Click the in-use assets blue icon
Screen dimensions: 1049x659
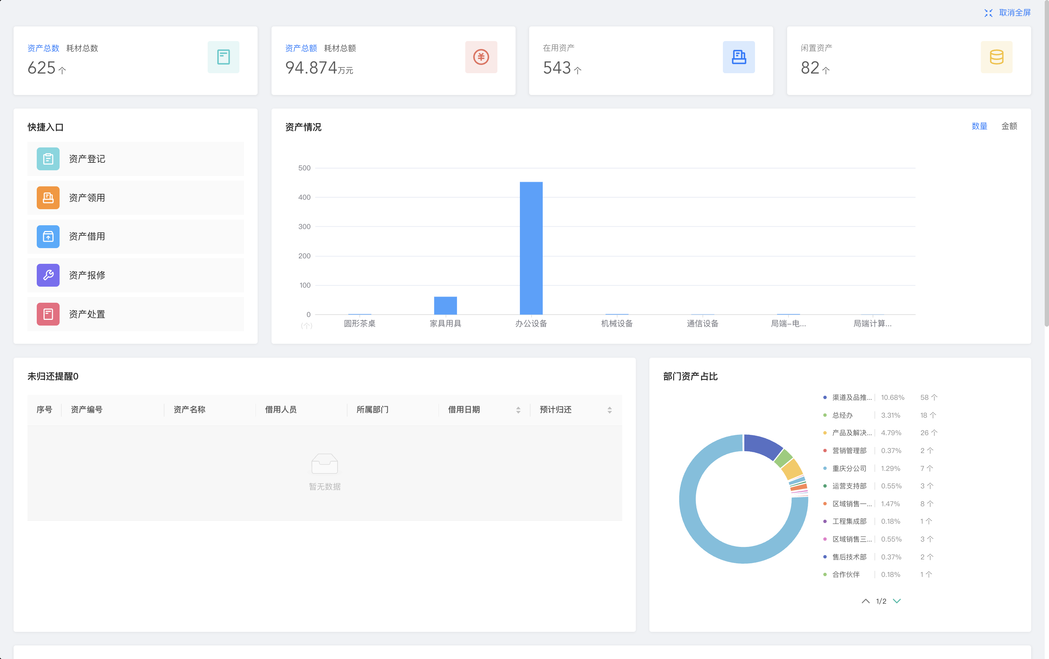738,57
